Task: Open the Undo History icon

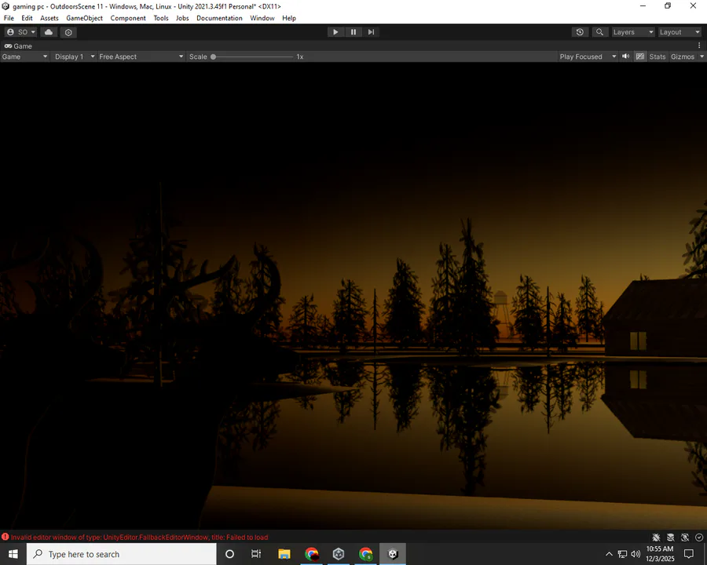Action: [580, 32]
